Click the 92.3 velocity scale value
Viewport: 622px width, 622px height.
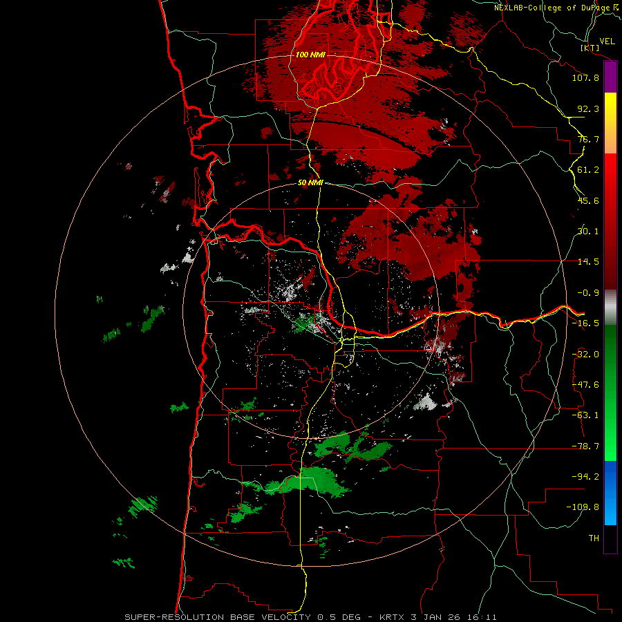[x=588, y=109]
